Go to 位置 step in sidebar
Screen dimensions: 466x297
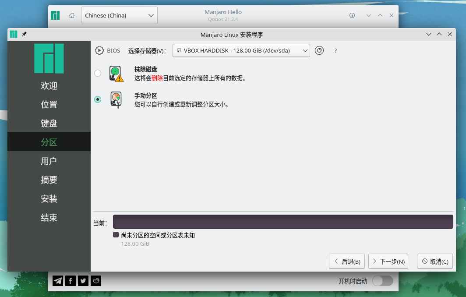pos(49,104)
